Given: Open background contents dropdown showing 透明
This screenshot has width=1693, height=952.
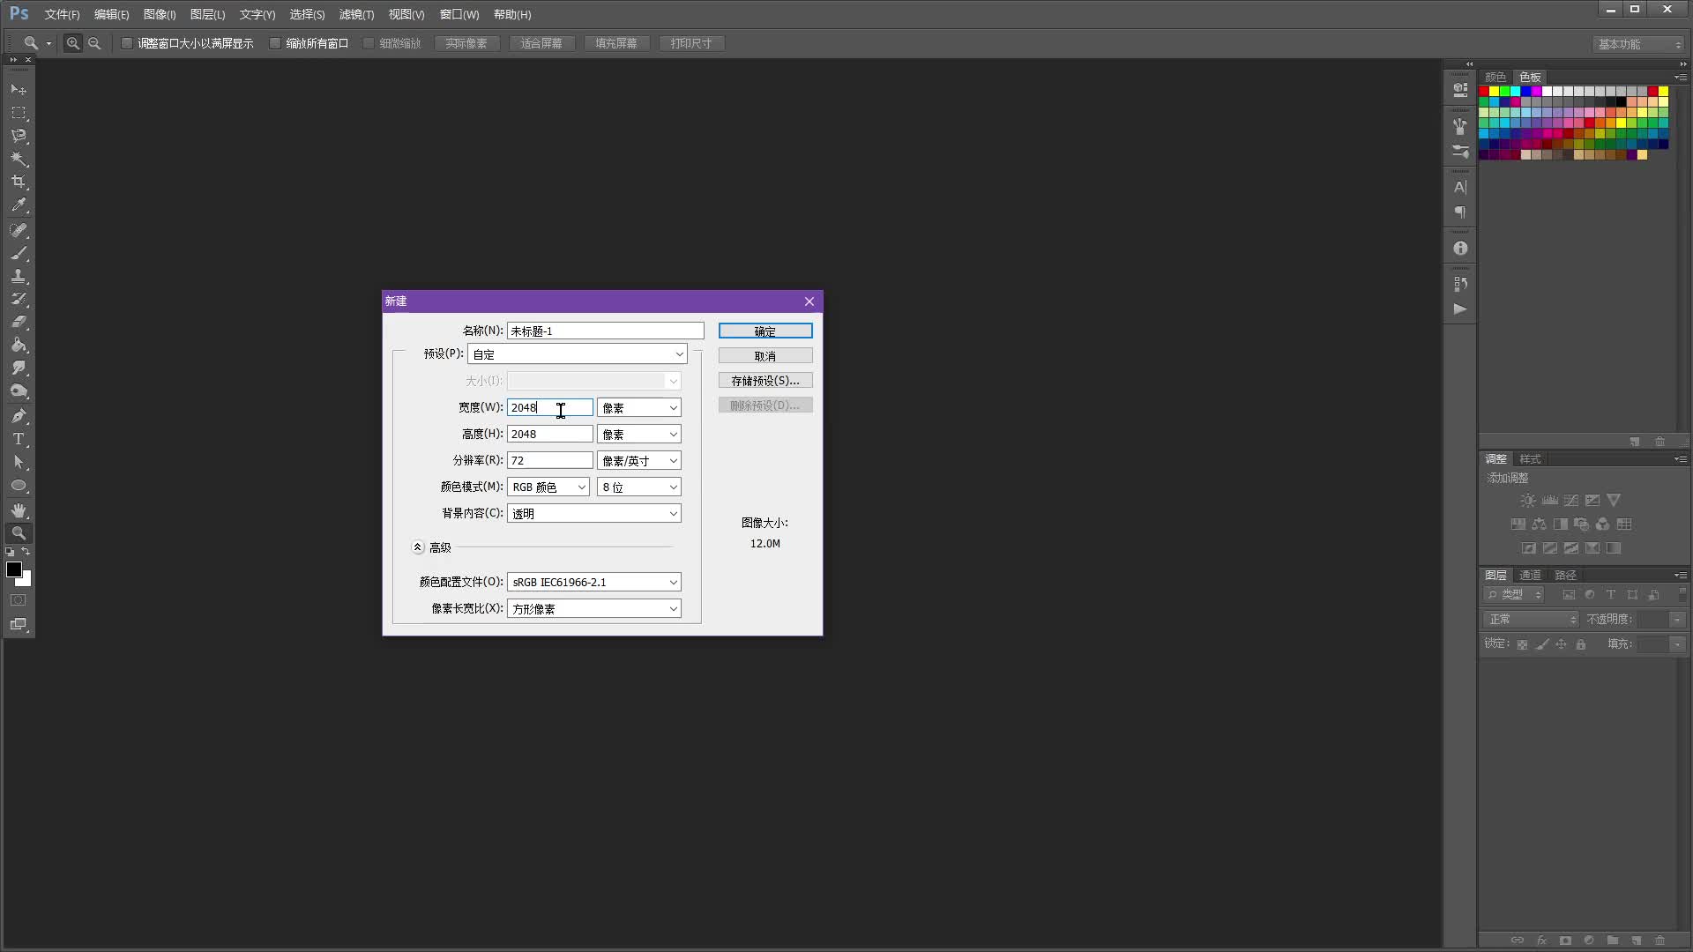Looking at the screenshot, I should 594,513.
